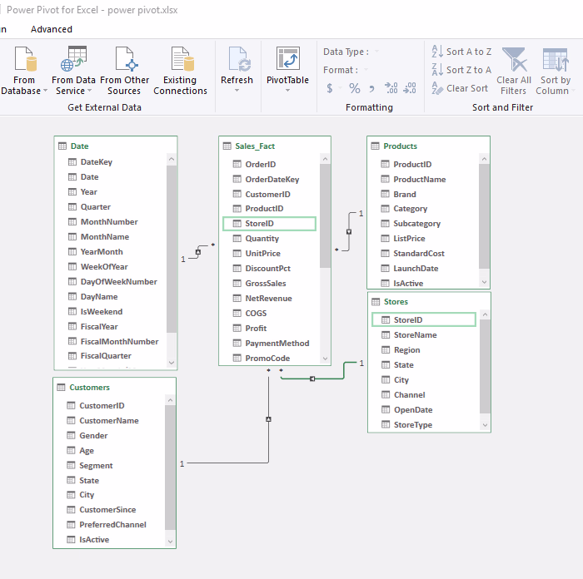Click Customers table scroll down arrow

pos(170,542)
